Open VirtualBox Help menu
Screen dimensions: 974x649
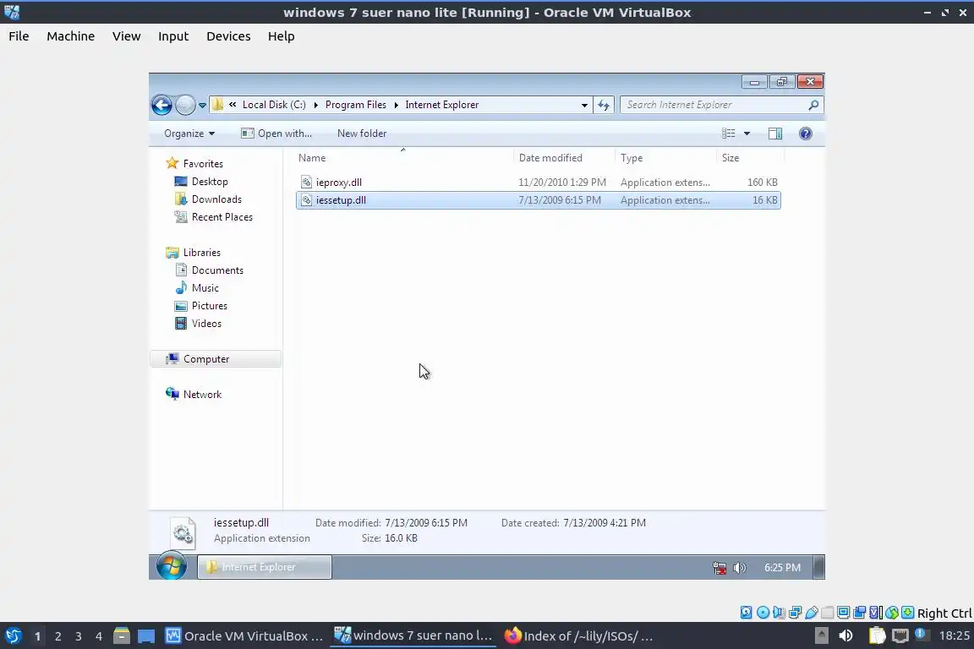click(x=281, y=36)
